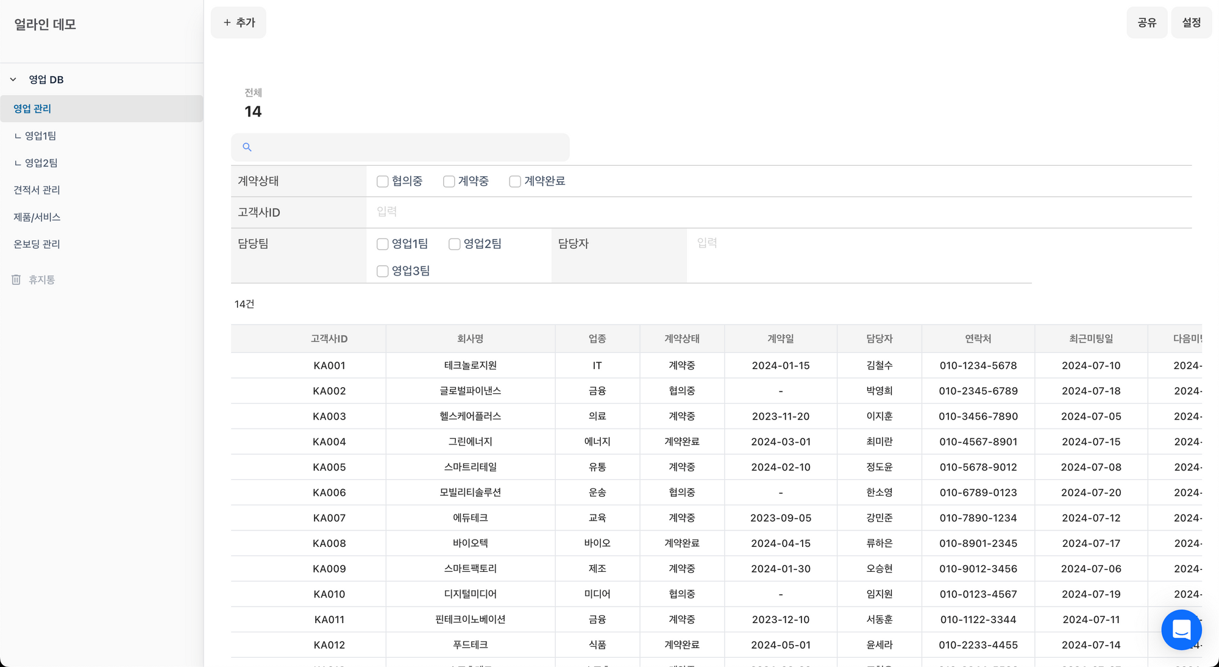This screenshot has width=1219, height=667.
Task: Enable the 영업1팀 filter checkbox
Action: [382, 244]
